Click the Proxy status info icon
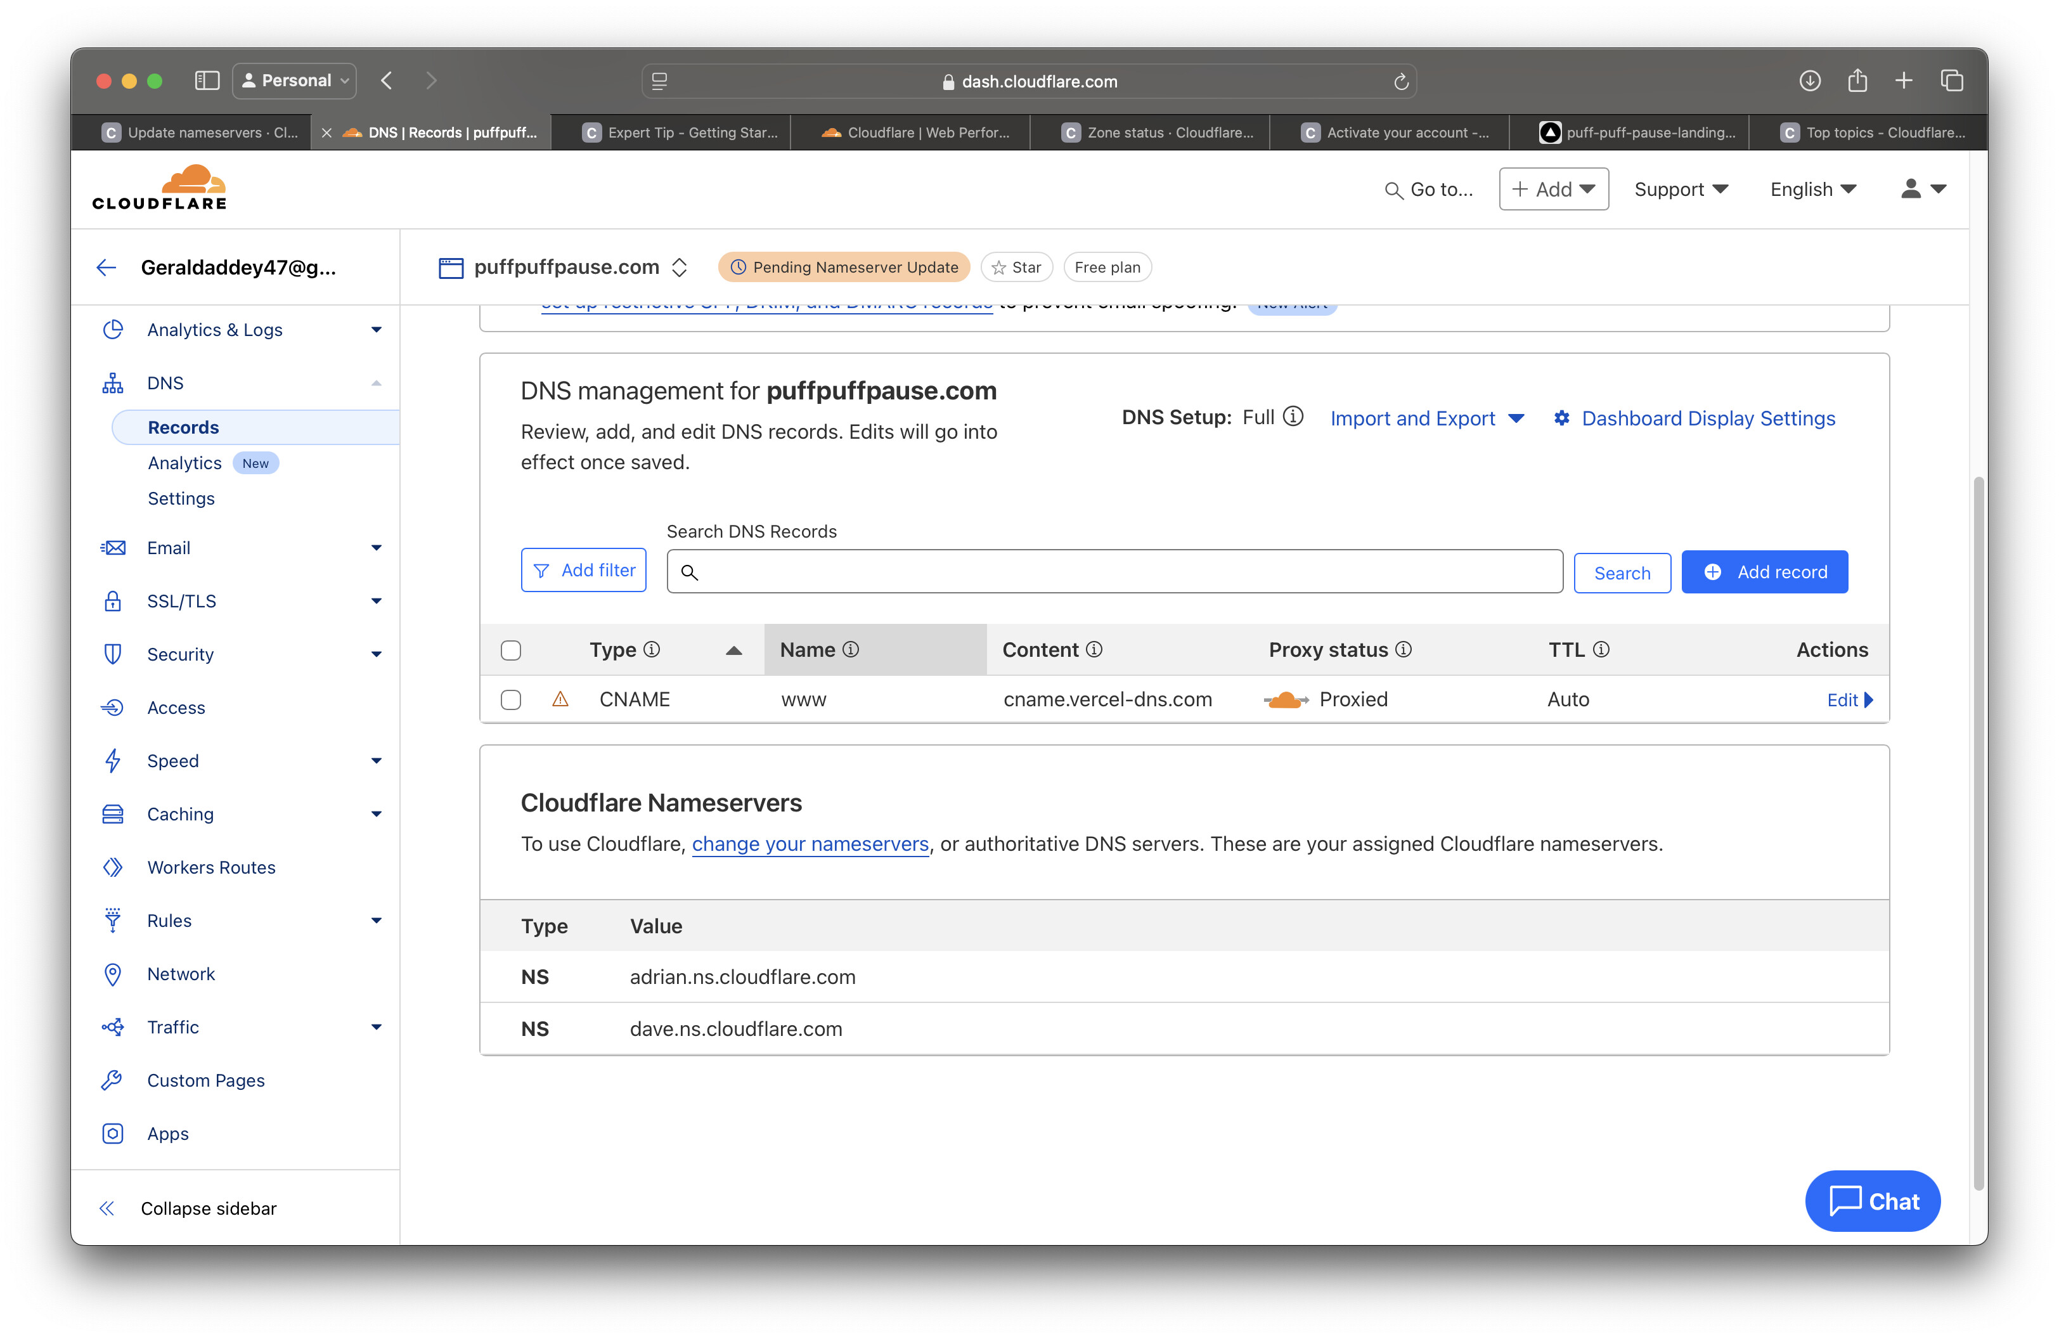This screenshot has height=1339, width=2059. pyautogui.click(x=1404, y=650)
